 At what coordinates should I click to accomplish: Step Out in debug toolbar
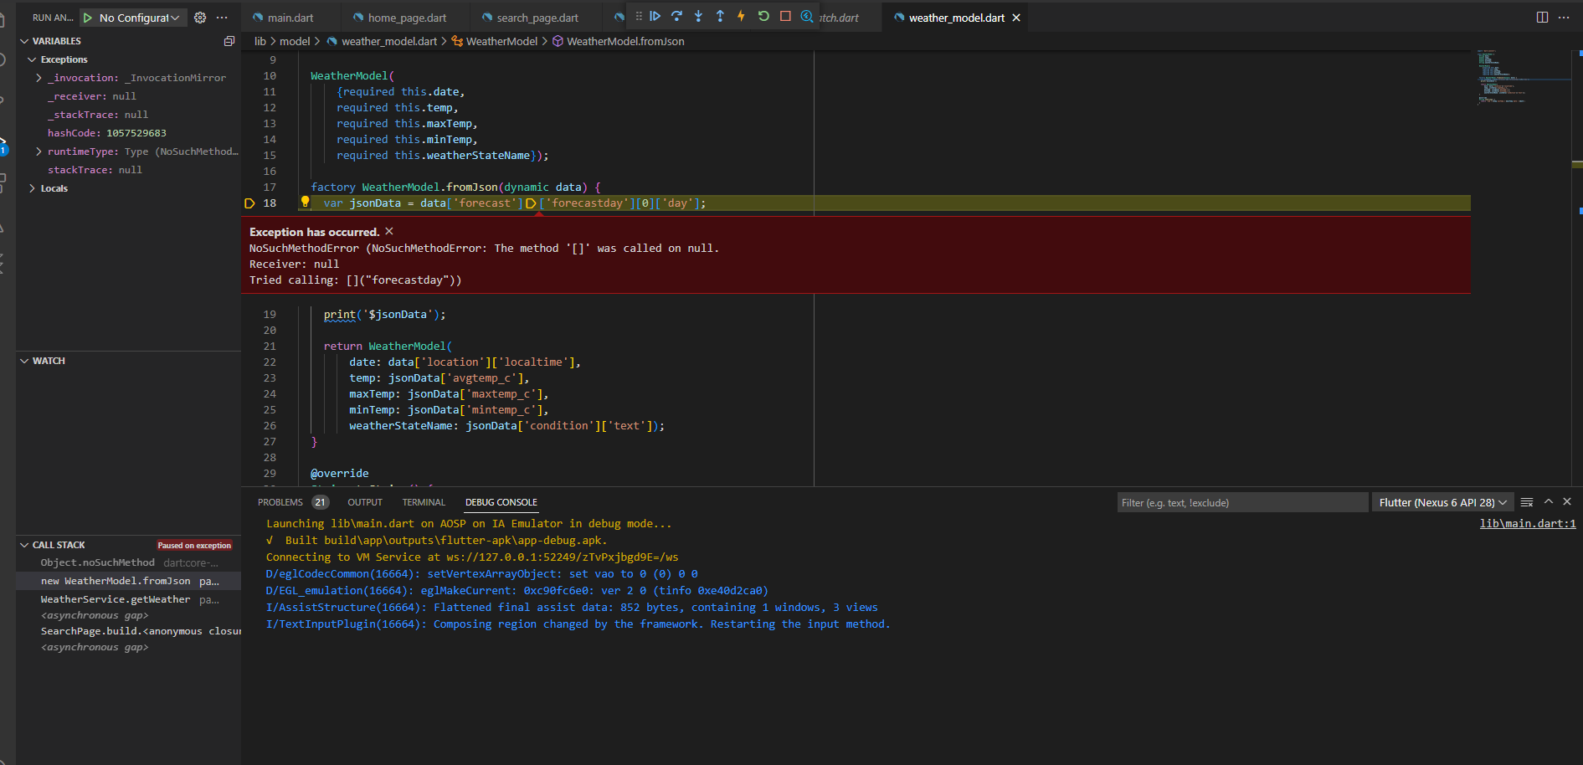pyautogui.click(x=720, y=17)
